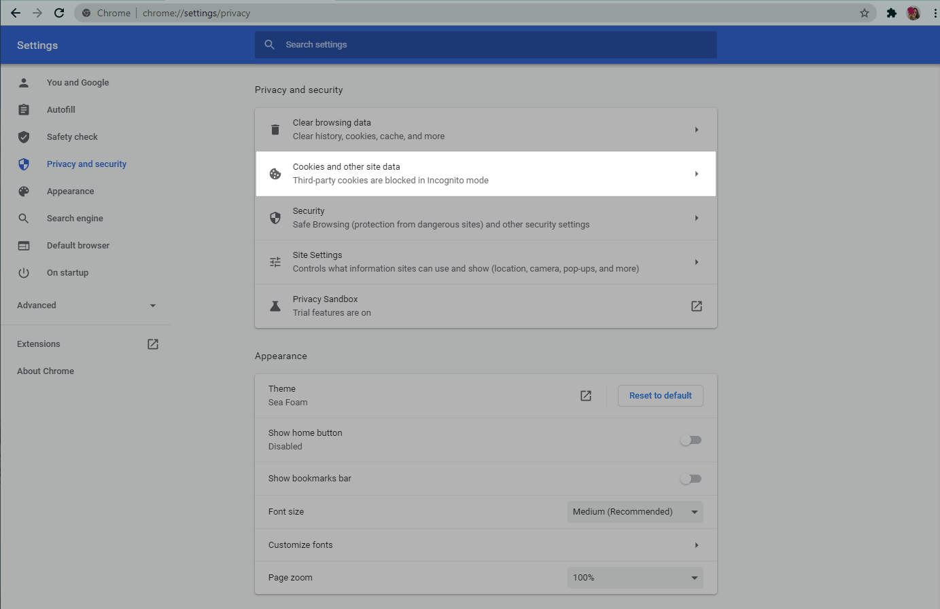
Task: Enable the Show home button toggle
Action: click(691, 440)
